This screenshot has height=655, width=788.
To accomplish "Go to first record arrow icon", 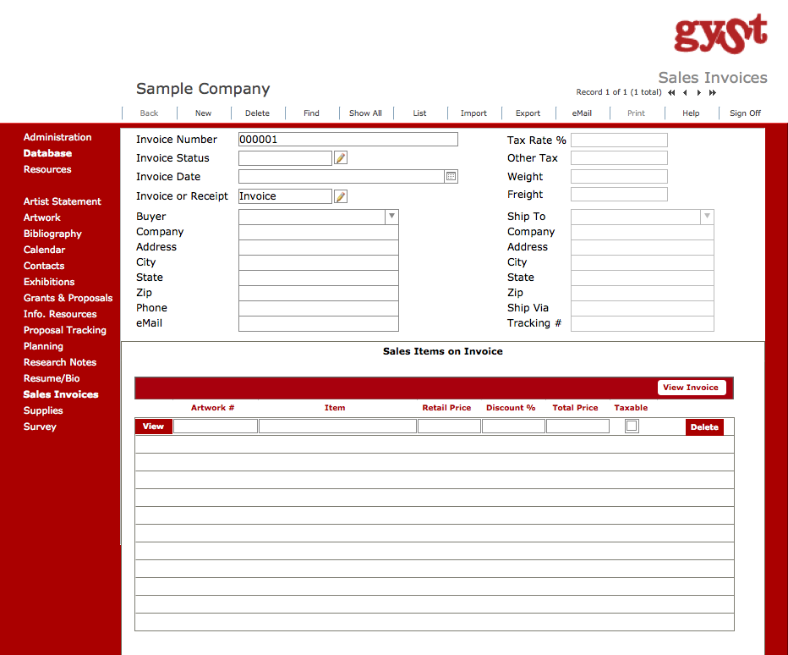I will [671, 92].
